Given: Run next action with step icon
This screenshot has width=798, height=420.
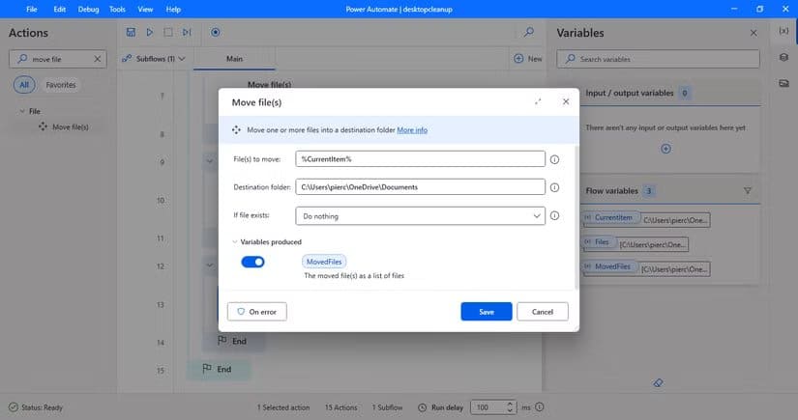Looking at the screenshot, I should (x=187, y=32).
